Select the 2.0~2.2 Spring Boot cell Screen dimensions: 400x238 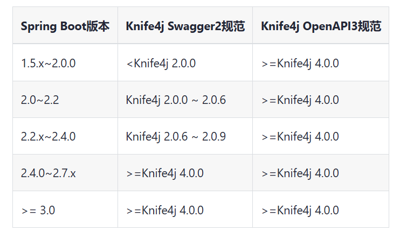coord(39,100)
